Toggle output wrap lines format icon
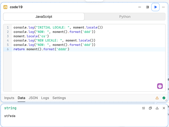This screenshot has height=127, width=169. pyautogui.click(x=144, y=108)
